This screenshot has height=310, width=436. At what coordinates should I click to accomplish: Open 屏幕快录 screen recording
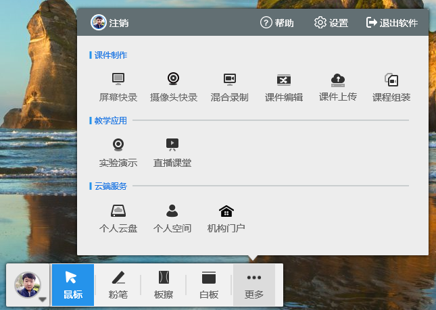point(118,86)
